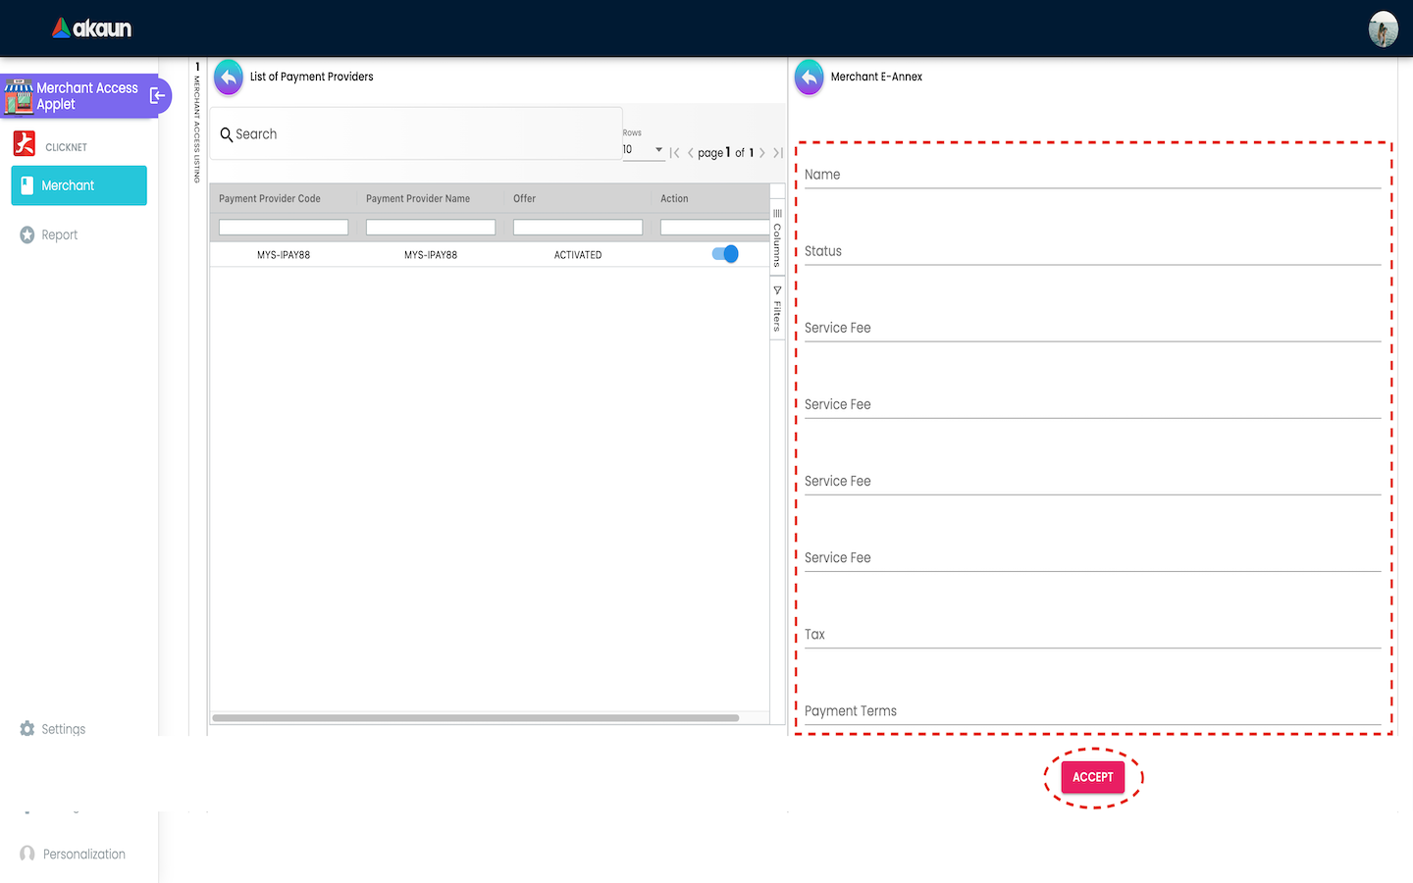Viewport: 1413px width, 883px height.
Task: Toggle the MYS-IPAY88 action switch
Action: 725,254
